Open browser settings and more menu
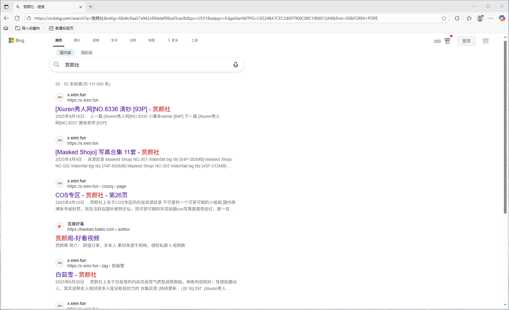 (490, 18)
